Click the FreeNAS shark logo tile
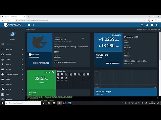 [x=40, y=42]
